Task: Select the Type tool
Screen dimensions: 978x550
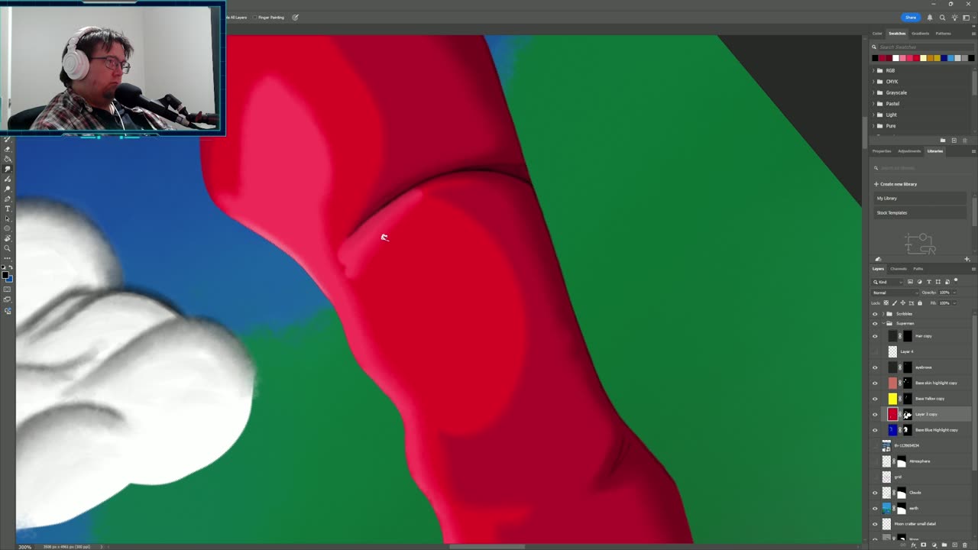Action: click(x=8, y=209)
